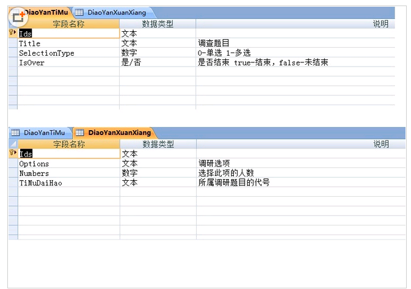The width and height of the screenshot is (411, 289).
Task: Open the data type cell for Numbers field
Action: click(x=157, y=173)
